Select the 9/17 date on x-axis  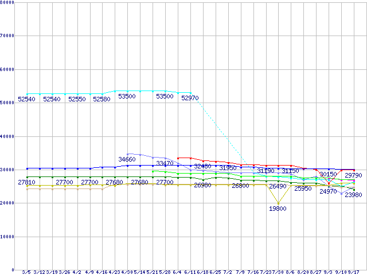click(x=354, y=272)
